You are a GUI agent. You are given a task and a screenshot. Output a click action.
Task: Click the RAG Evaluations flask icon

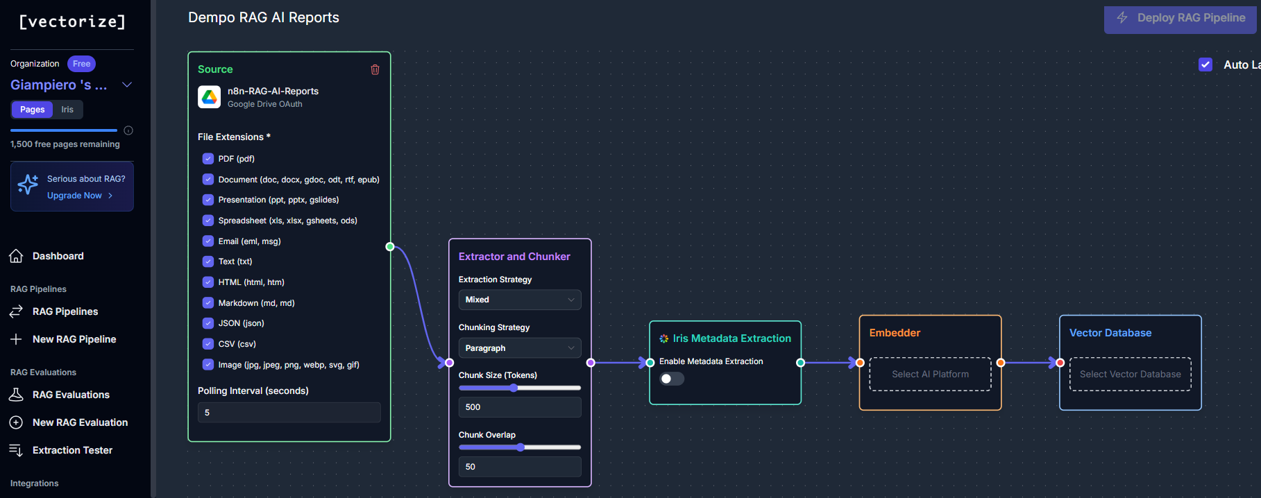coord(16,395)
